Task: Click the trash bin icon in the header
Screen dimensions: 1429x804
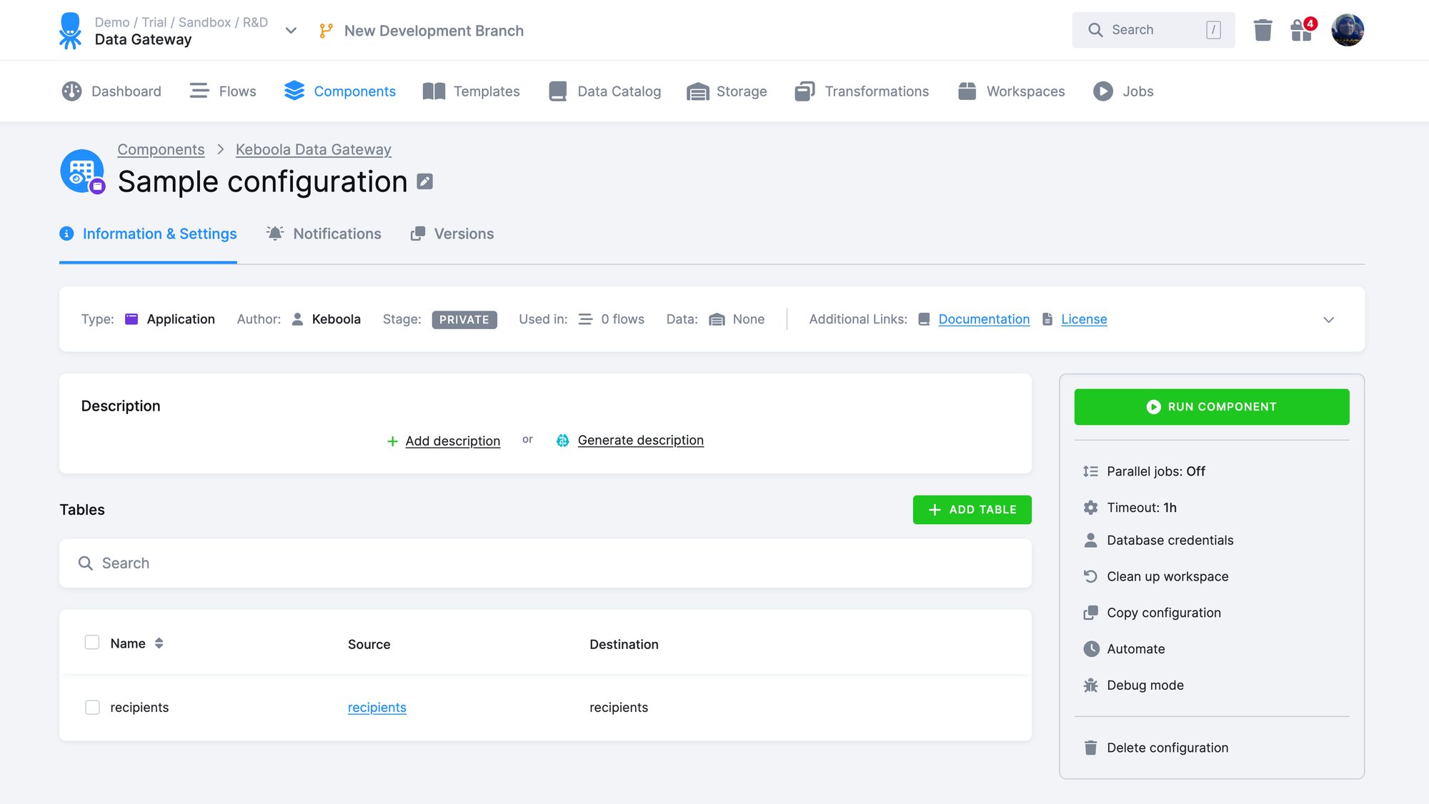Action: coord(1263,30)
